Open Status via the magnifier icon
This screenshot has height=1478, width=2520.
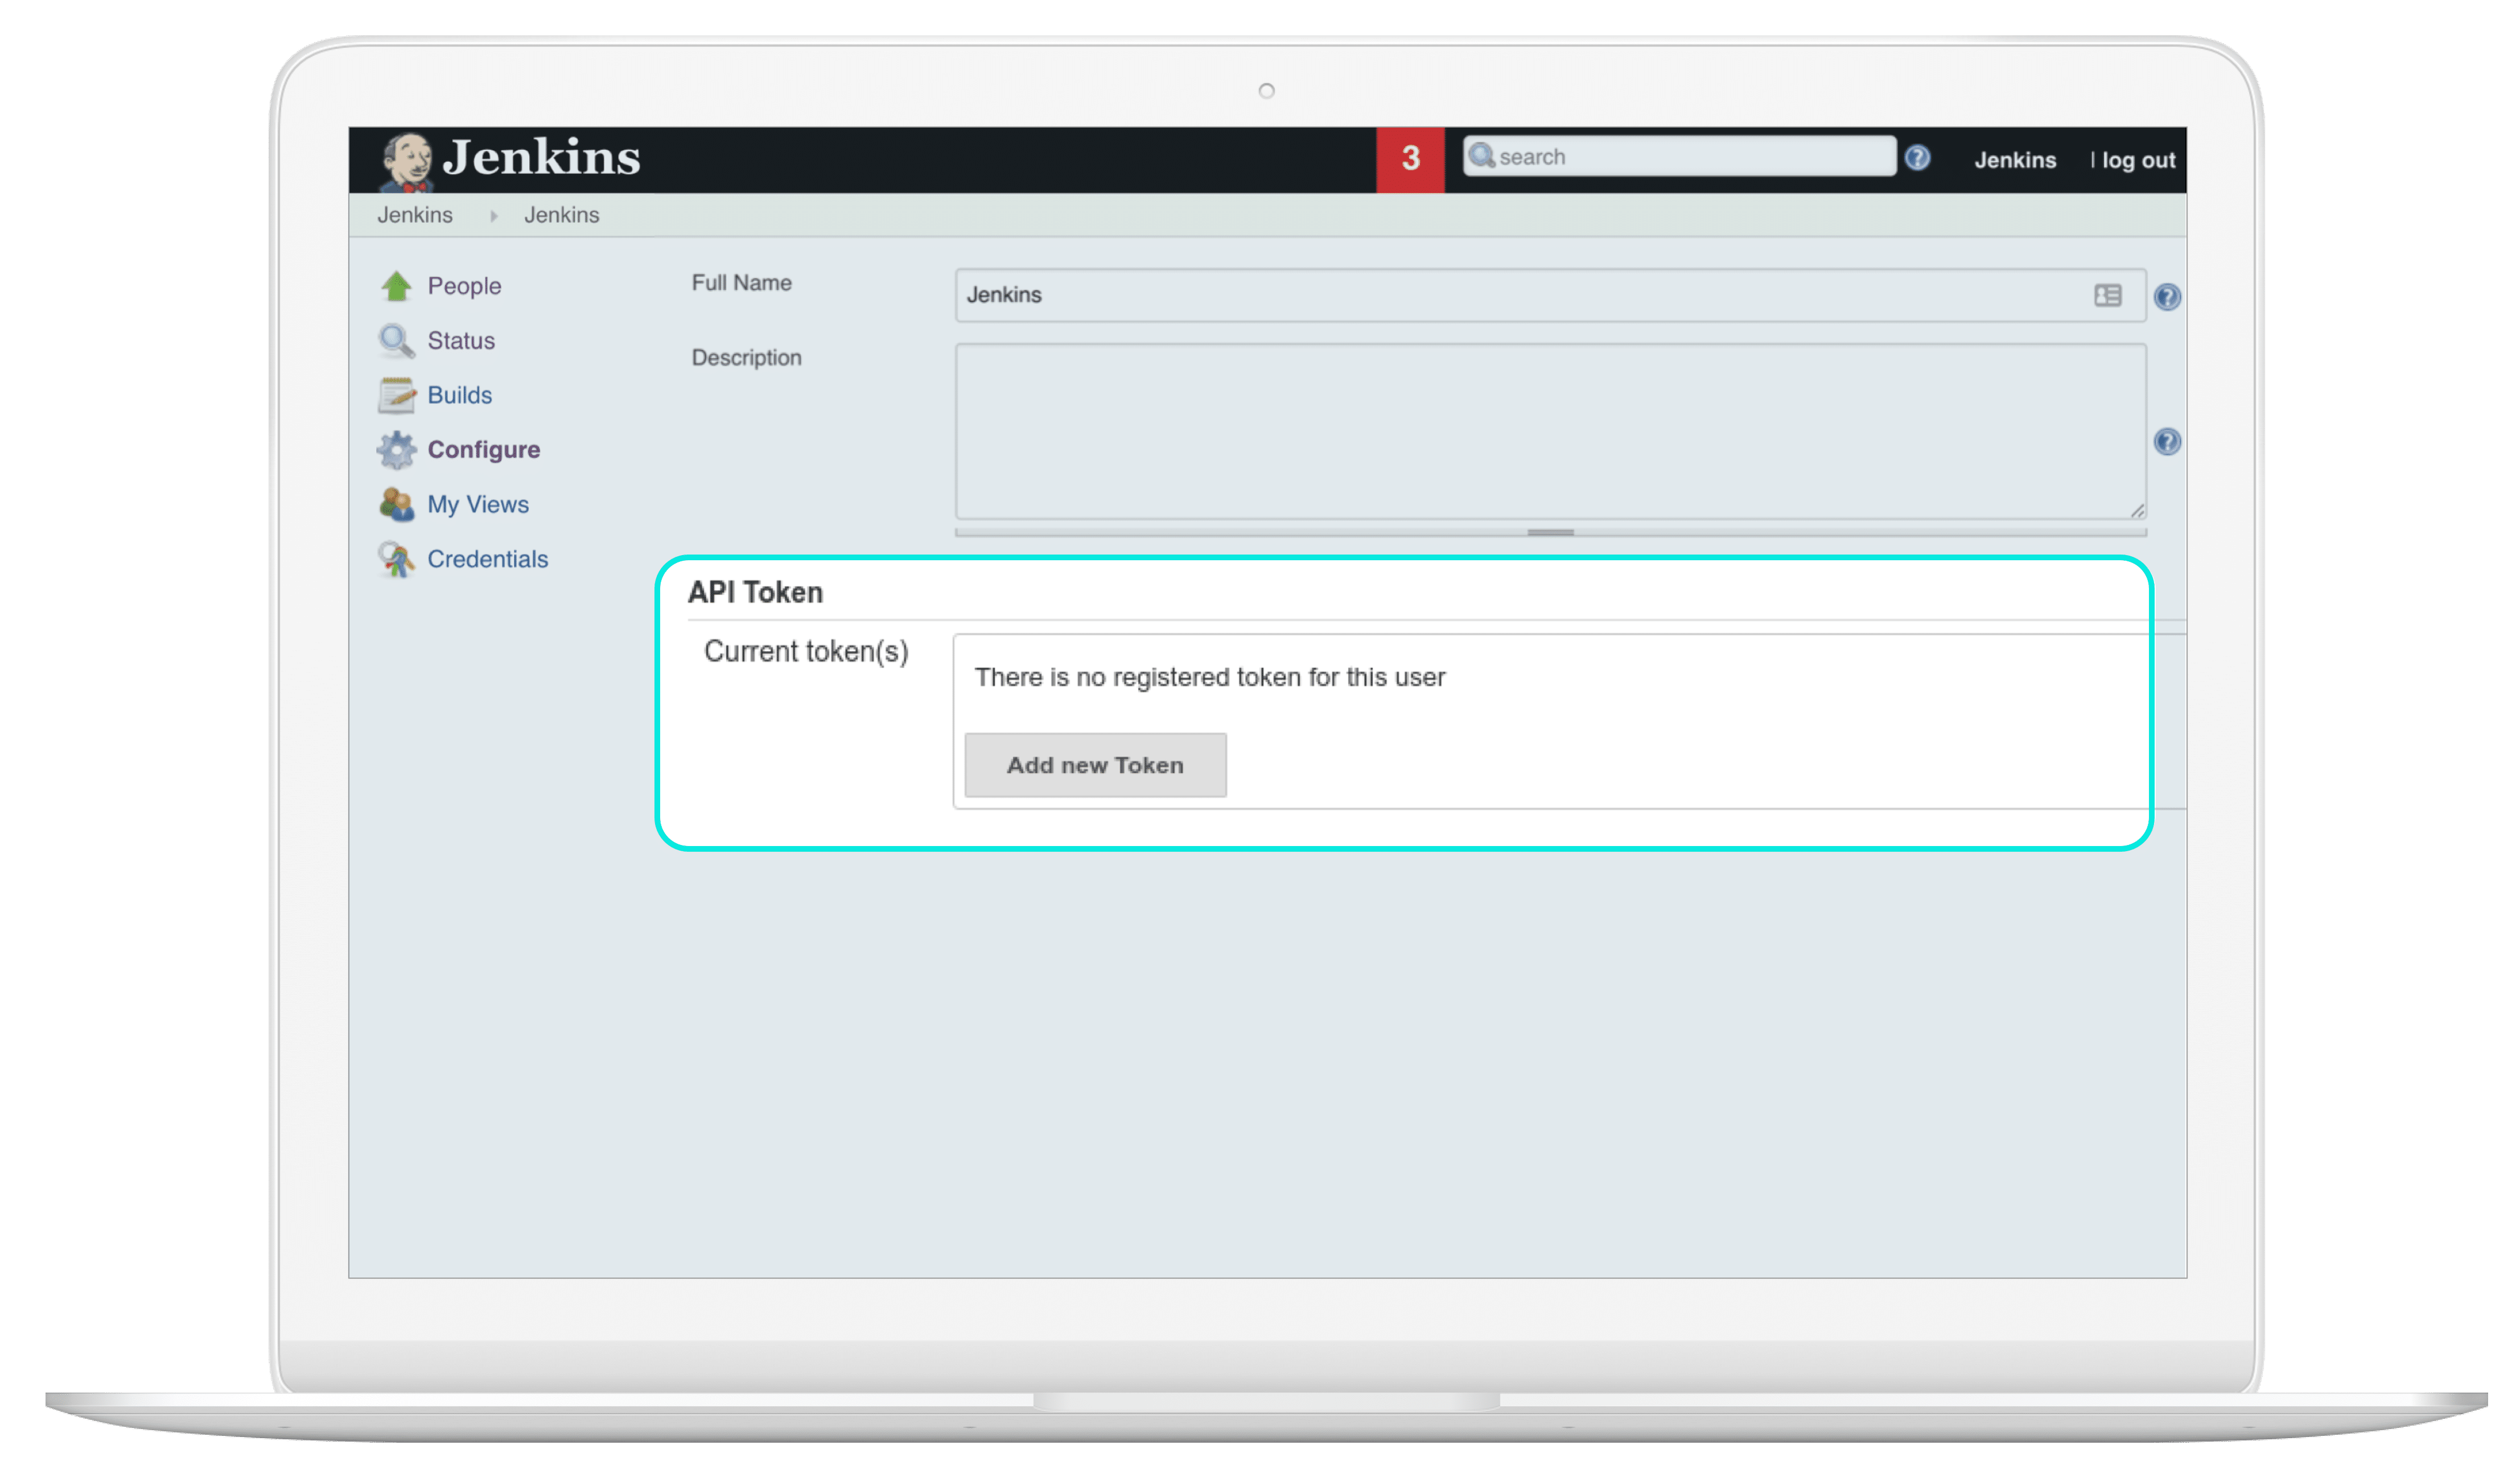[x=396, y=340]
